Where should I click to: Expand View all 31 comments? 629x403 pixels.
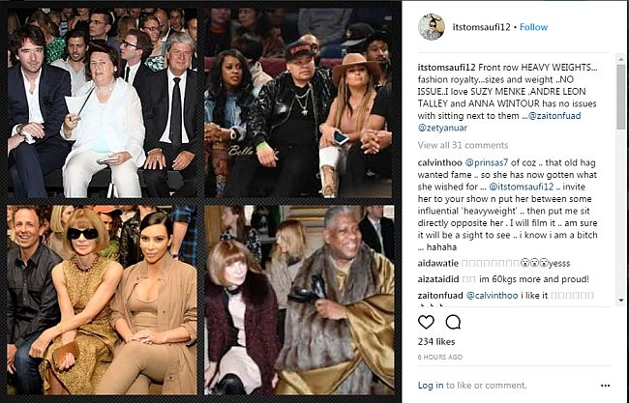[x=463, y=145]
